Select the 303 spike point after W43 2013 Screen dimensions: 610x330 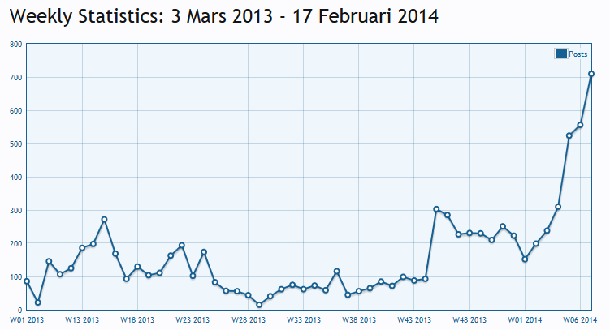tap(436, 209)
